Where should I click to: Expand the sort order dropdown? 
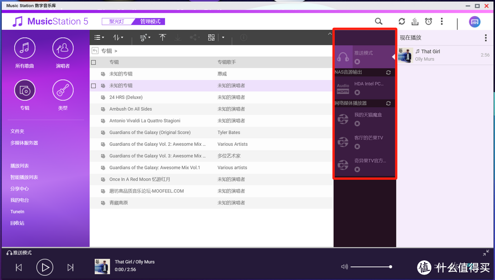[x=118, y=38]
